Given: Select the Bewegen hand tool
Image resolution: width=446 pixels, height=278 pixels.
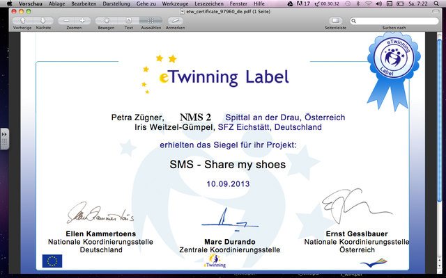Looking at the screenshot, I should point(107,21).
